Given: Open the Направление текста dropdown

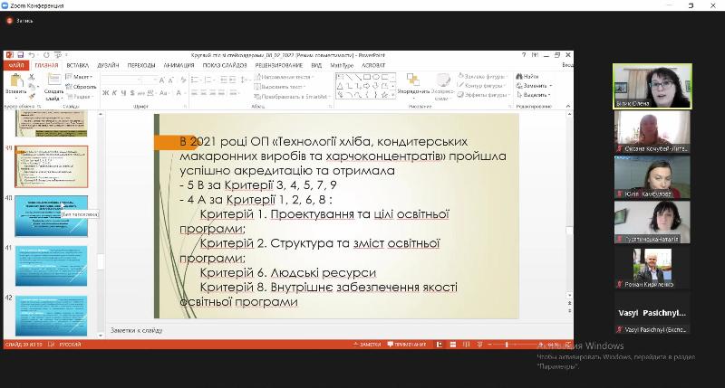Looking at the screenshot, I should (285, 77).
